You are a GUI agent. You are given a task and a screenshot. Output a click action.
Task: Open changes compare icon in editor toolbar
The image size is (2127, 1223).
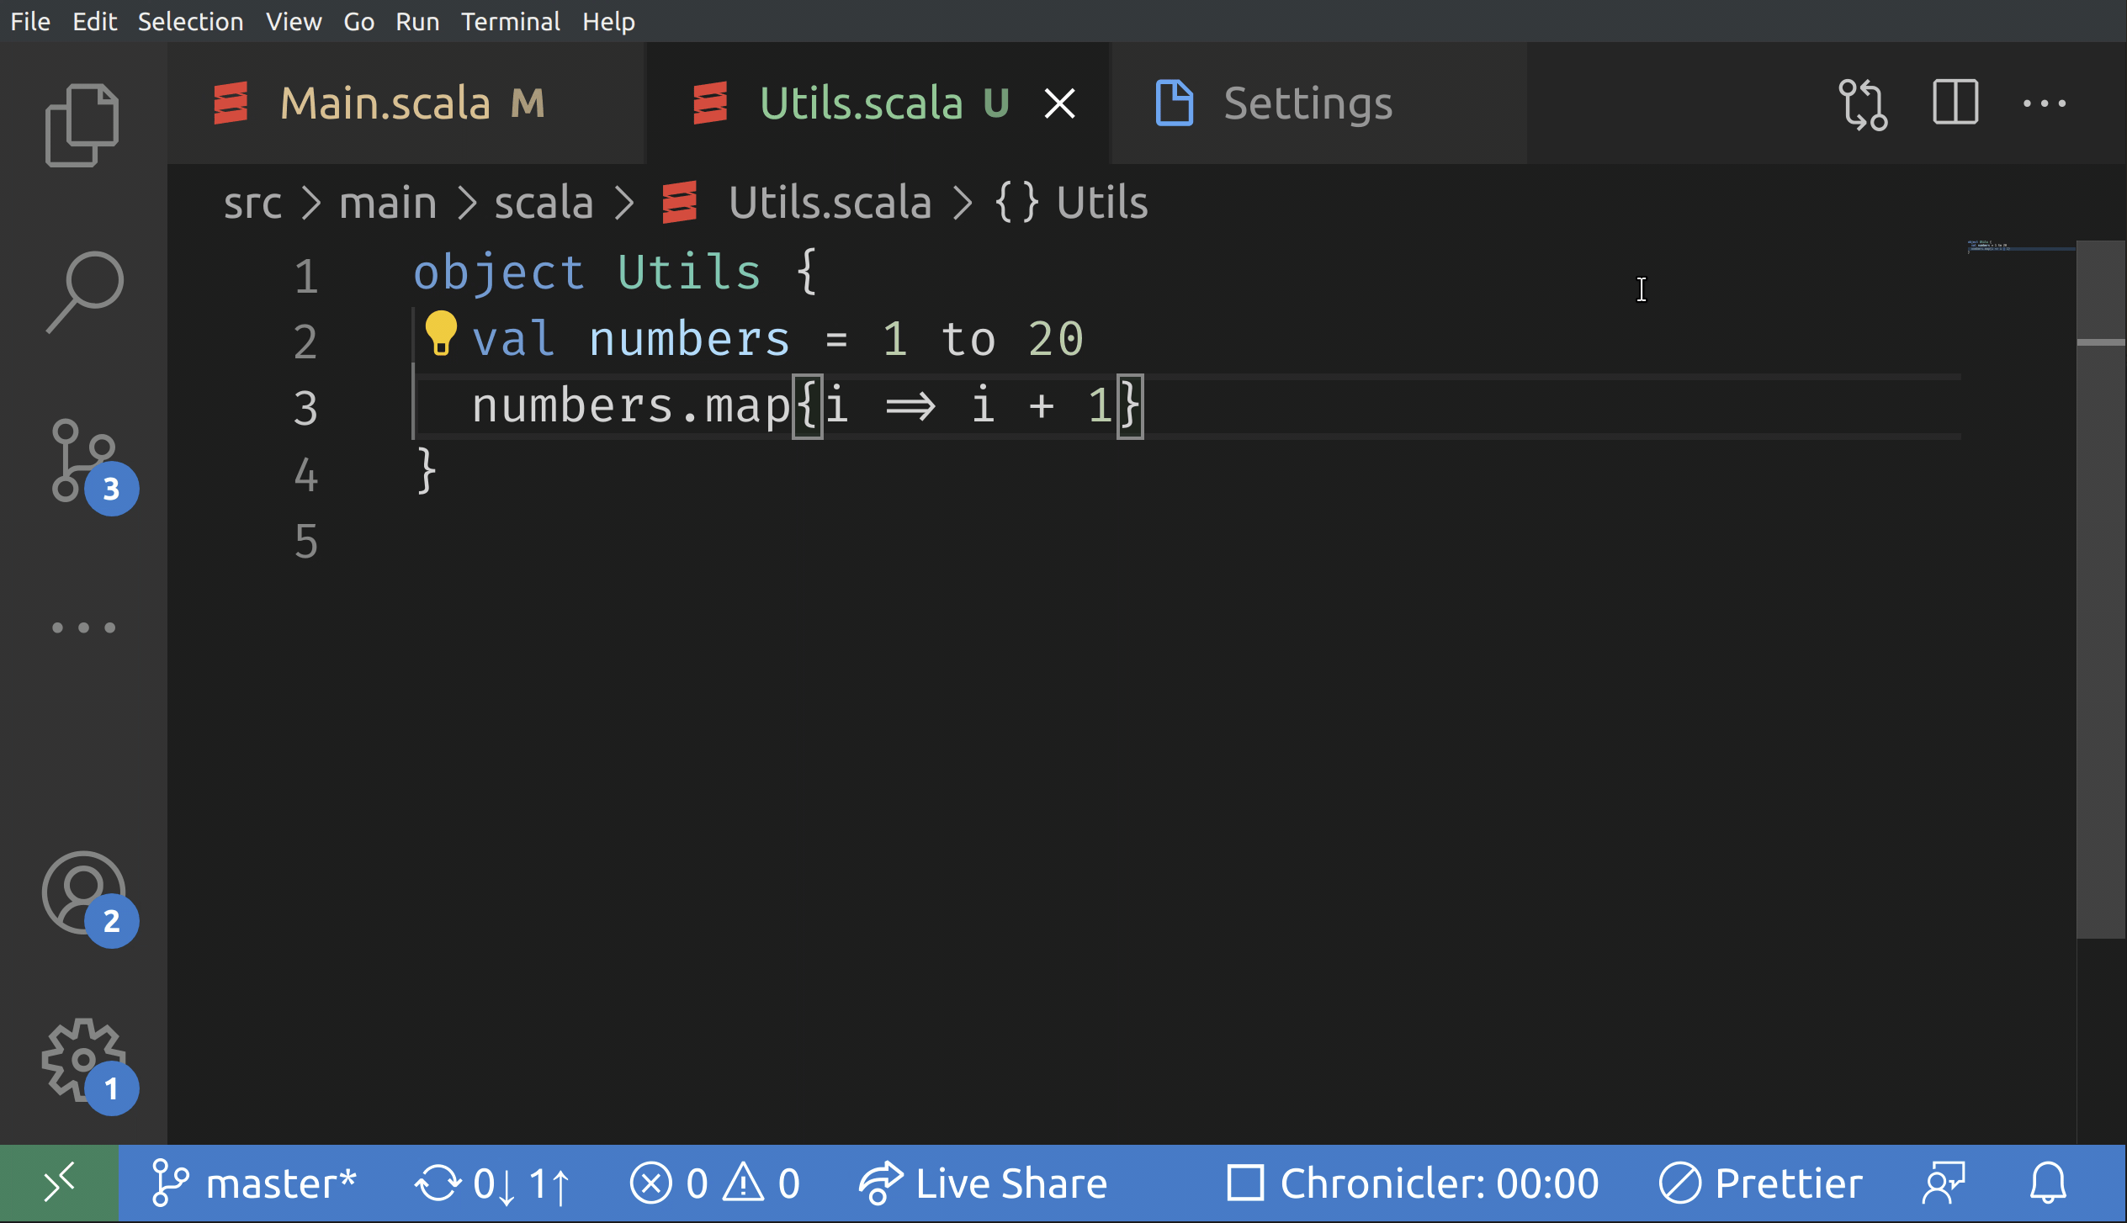(x=1862, y=104)
